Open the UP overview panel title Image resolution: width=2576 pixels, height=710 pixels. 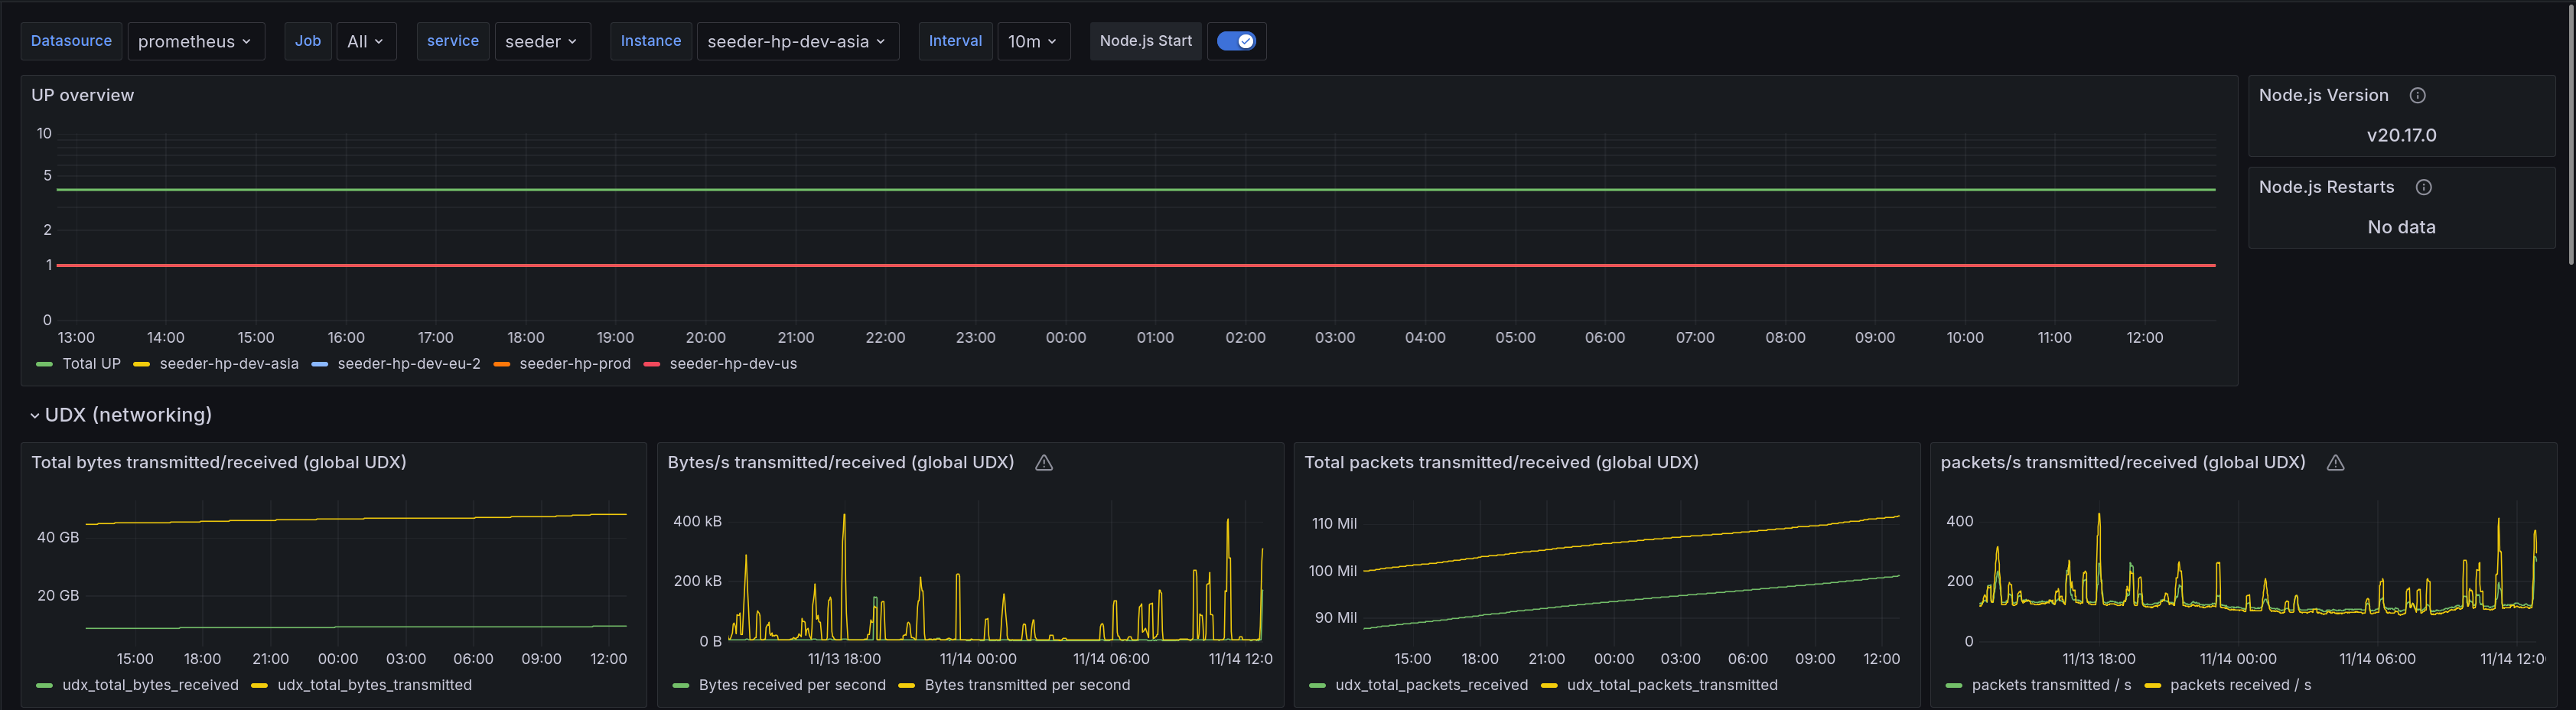point(82,95)
